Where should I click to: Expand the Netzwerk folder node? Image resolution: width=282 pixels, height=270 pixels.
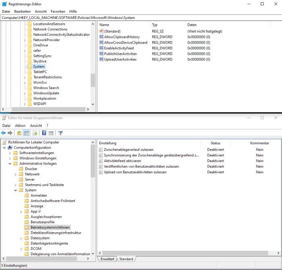[x=15, y=174]
